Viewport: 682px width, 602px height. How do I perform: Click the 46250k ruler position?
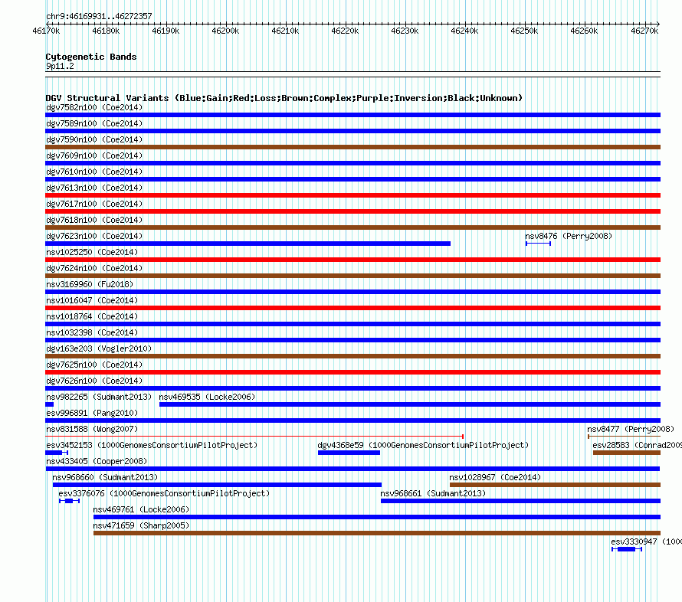524,31
